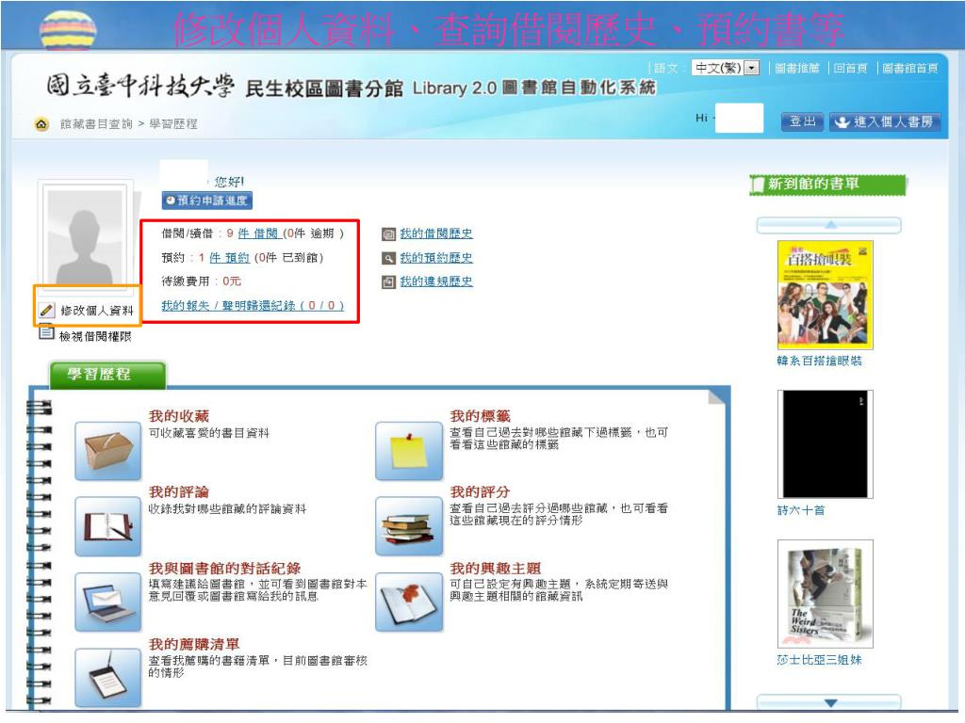Click 館藏書目查詢 in the breadcrumb
This screenshot has height=723, width=965.
click(96, 124)
